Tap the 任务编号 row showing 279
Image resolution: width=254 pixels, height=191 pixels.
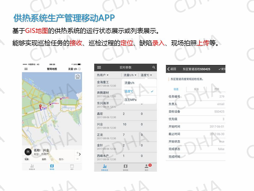tap(196, 97)
